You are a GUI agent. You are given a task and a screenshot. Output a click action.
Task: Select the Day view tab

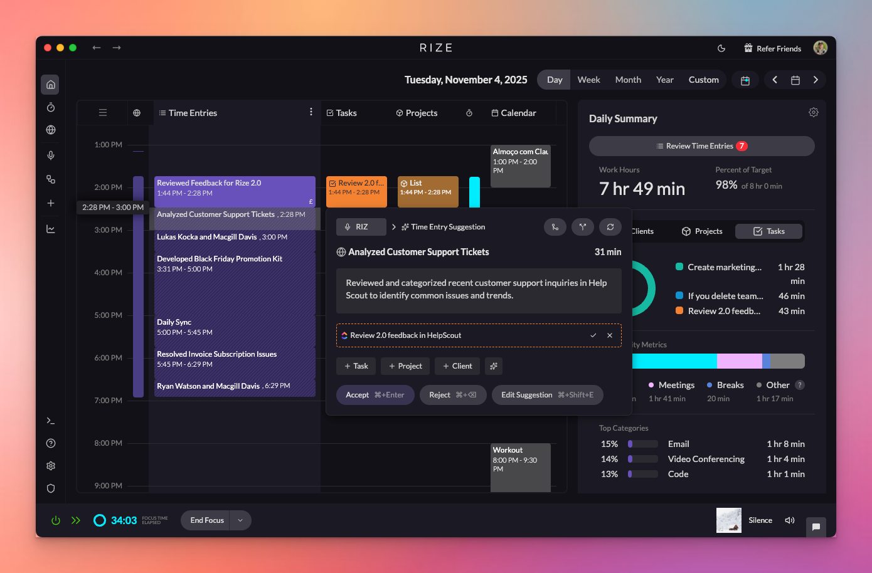555,80
